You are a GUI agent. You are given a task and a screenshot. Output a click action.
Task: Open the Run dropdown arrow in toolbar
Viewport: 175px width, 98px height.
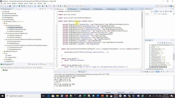pyautogui.click(x=40, y=6)
